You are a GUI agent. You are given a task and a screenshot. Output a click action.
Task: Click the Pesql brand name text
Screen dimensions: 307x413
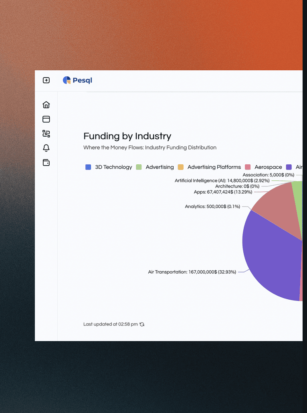pyautogui.click(x=82, y=80)
